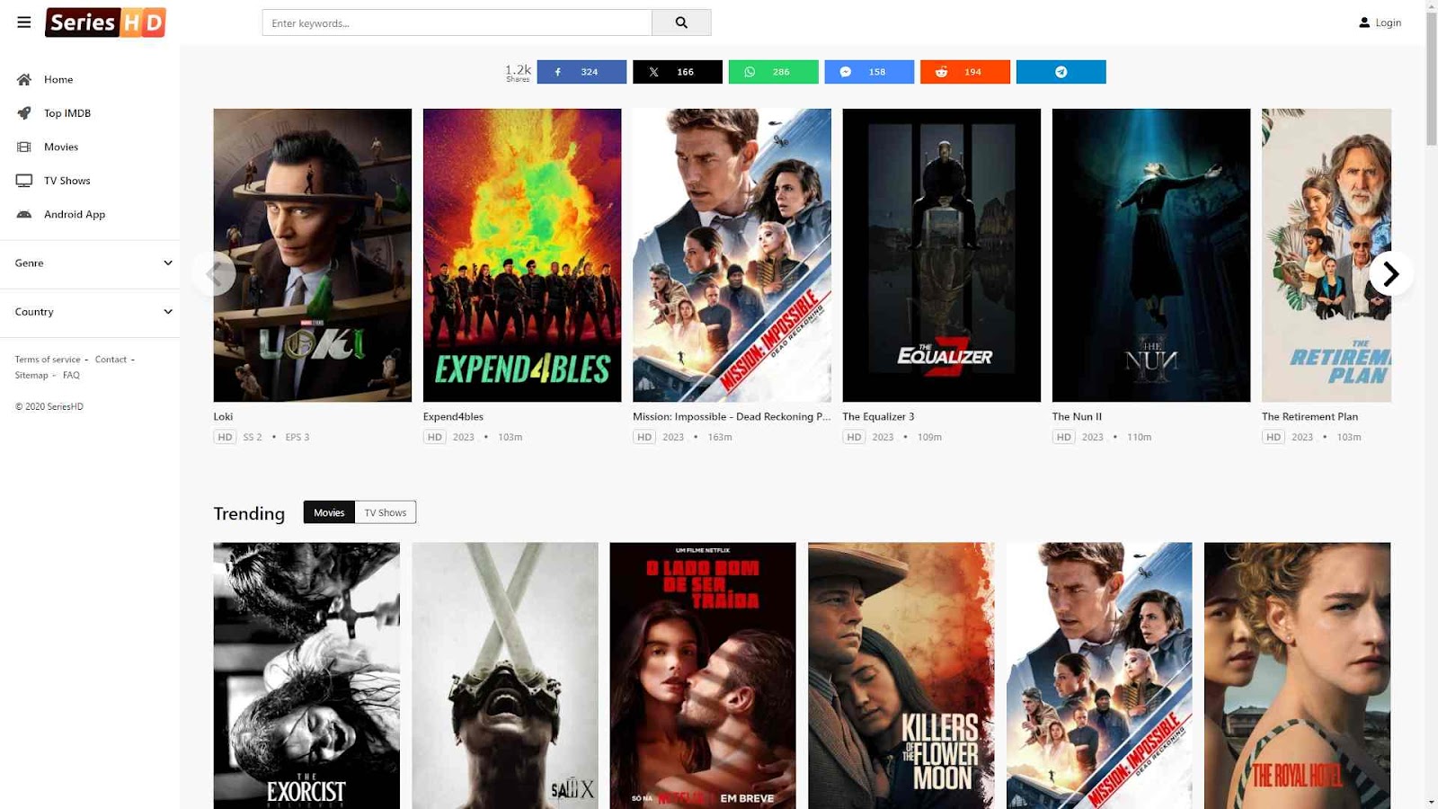The width and height of the screenshot is (1438, 809).
Task: Click the Top IMDB rocket icon
Action: pyautogui.click(x=24, y=113)
